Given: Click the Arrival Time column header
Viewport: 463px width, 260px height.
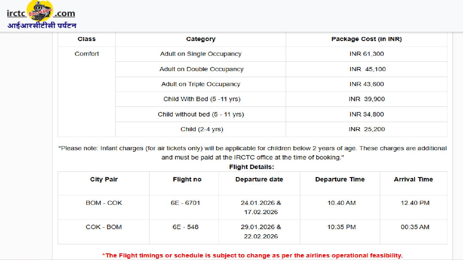Looking at the screenshot, I should click(413, 179).
